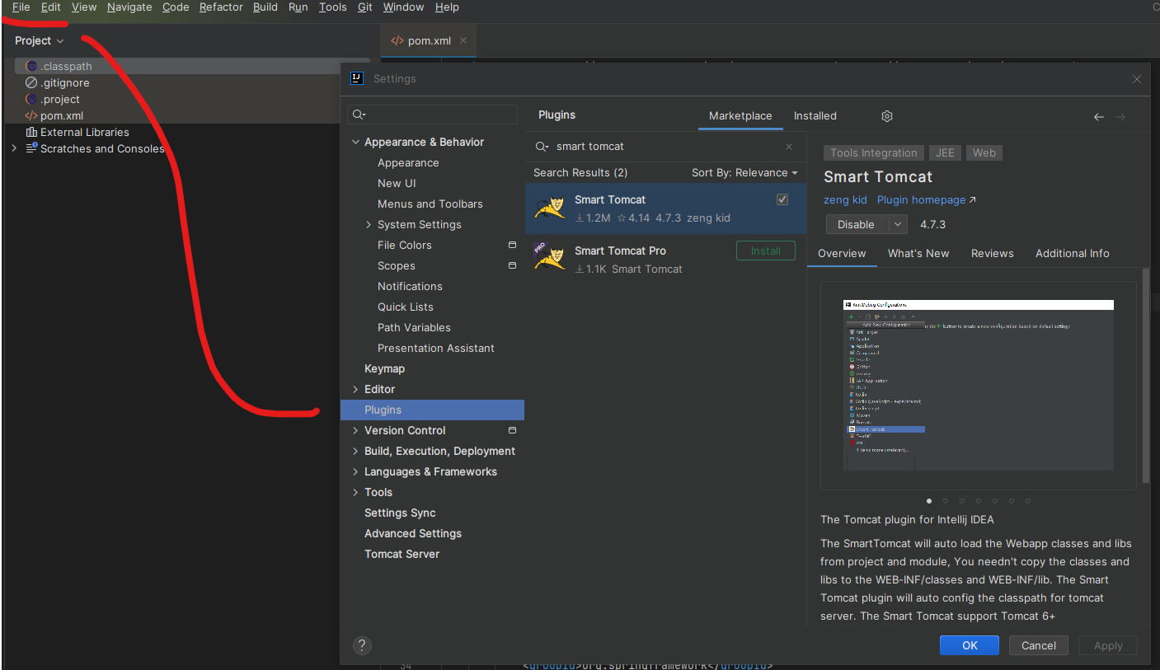Open Plugin homepage link
Image resolution: width=1160 pixels, height=670 pixels.
point(926,200)
